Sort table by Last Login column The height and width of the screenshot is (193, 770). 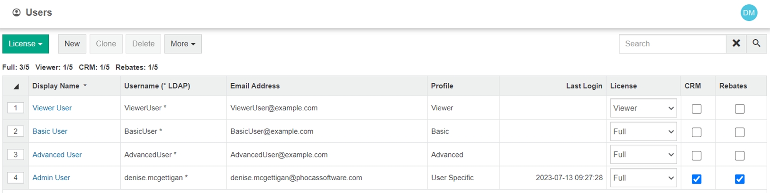[x=584, y=86]
